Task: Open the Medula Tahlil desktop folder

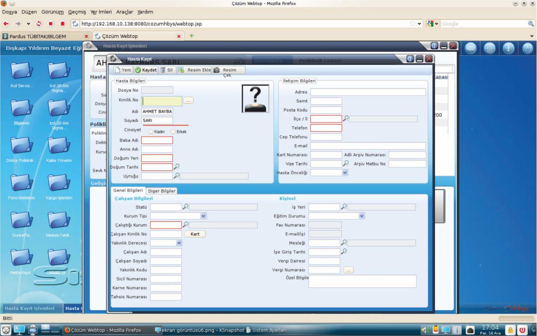Action: (x=60, y=224)
